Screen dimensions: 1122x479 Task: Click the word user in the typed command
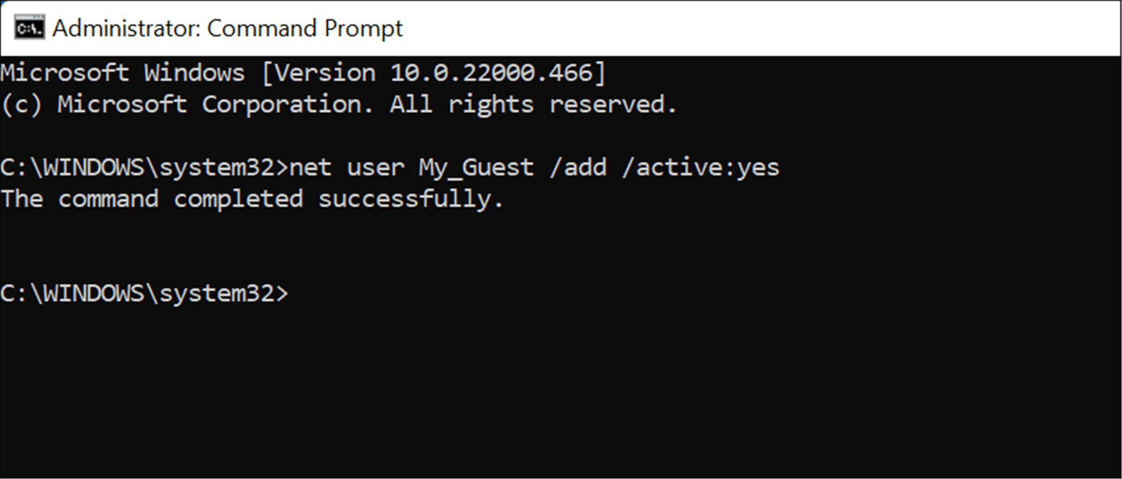[x=375, y=167]
